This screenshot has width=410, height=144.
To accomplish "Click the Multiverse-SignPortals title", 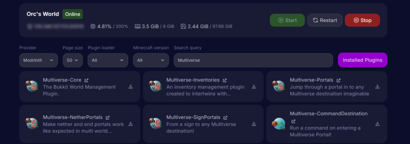I will click(x=193, y=117).
